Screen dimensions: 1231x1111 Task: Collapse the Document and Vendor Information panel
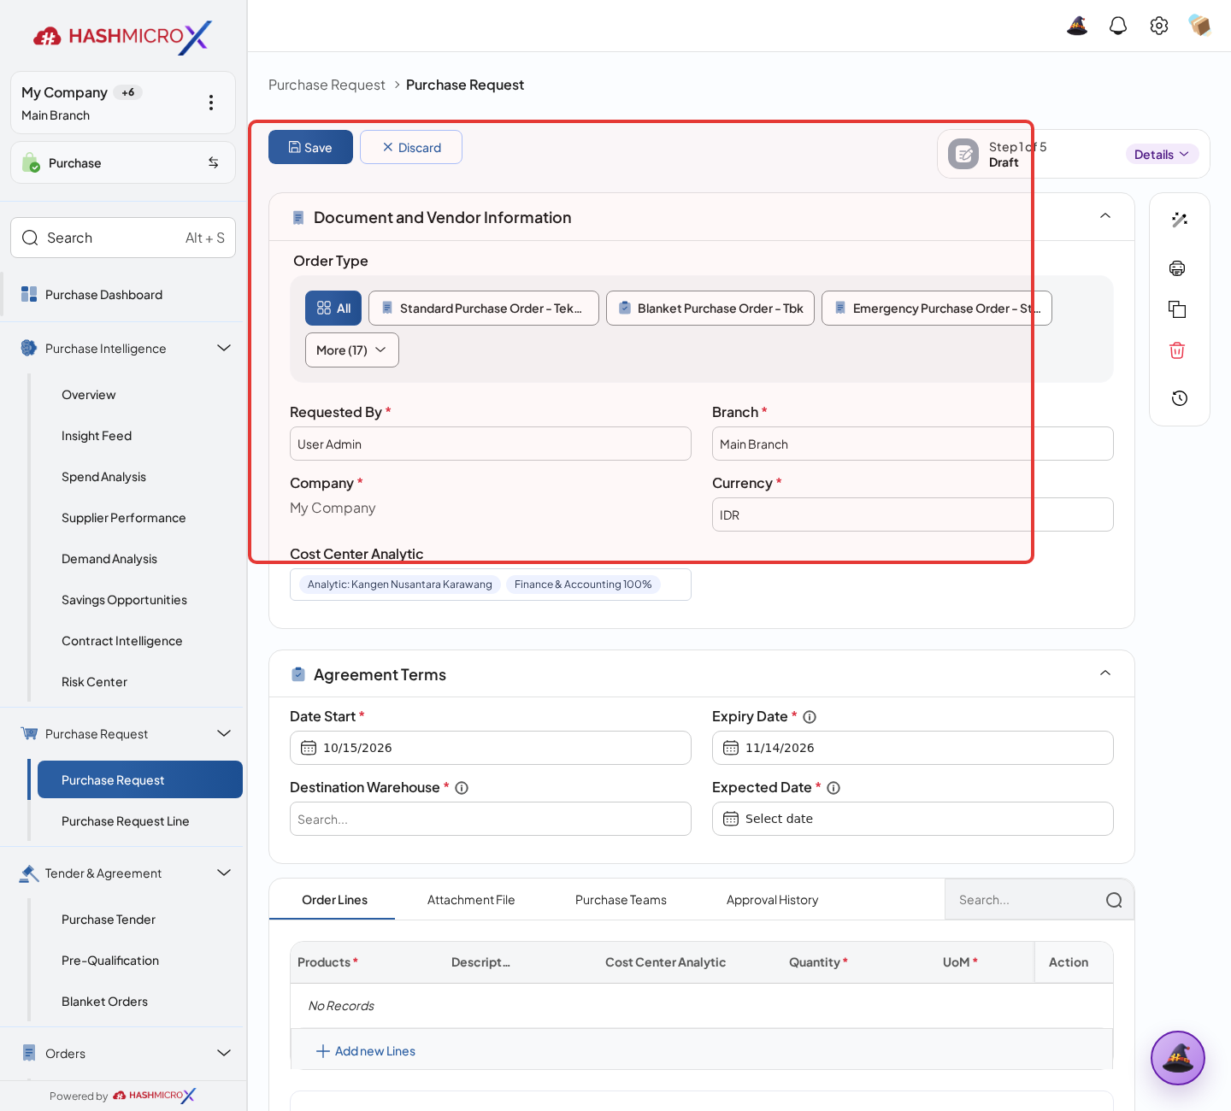(x=1105, y=215)
